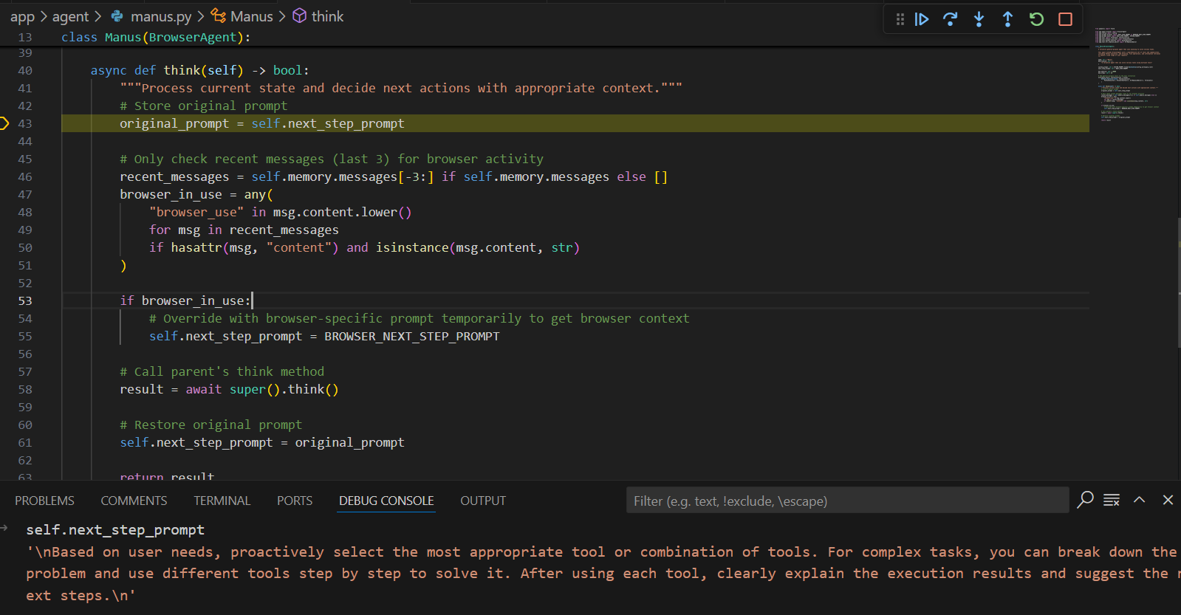Maximize the bottom panel with the chevron
This screenshot has height=615, width=1181.
[1140, 500]
